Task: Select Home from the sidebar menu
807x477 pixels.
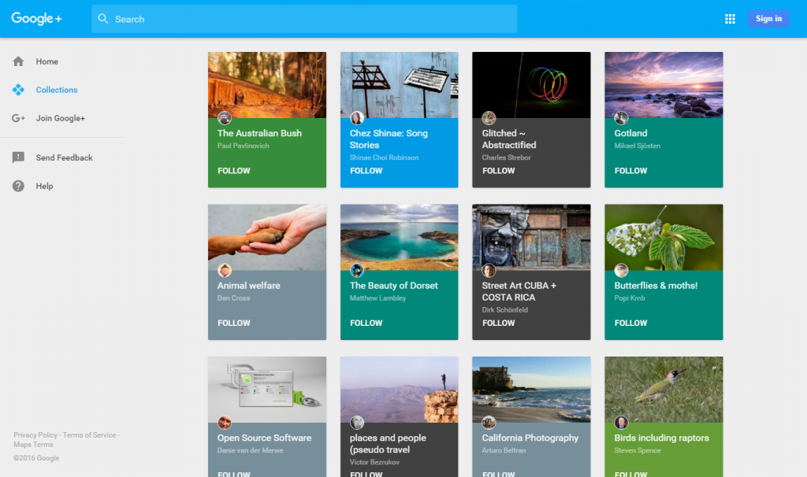Action: 46,61
